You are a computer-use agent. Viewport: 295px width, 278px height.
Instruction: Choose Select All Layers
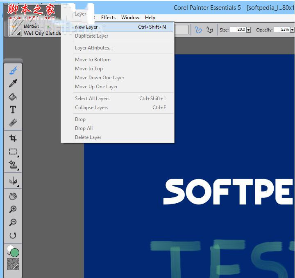click(118, 99)
